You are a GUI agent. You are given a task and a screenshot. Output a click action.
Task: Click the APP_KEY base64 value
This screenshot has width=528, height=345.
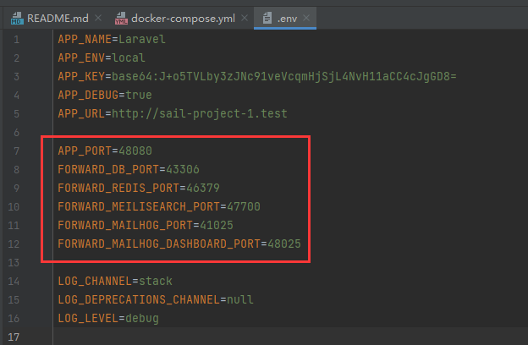[x=283, y=76]
